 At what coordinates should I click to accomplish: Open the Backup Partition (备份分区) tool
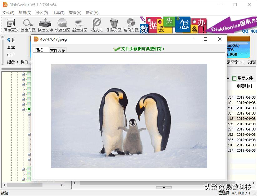131,25
